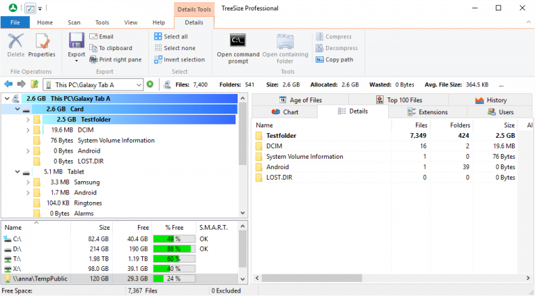
Task: Click the folder up one level icon
Action: click(34, 84)
